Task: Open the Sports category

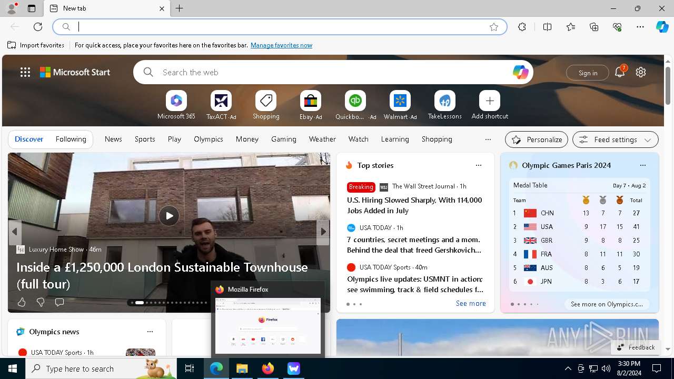Action: (x=145, y=139)
